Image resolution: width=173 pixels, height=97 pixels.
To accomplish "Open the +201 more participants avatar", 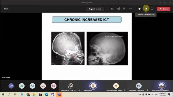I will (x=11, y=86).
